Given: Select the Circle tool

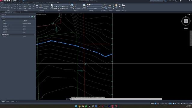Looking at the screenshot, I should pos(8,6).
